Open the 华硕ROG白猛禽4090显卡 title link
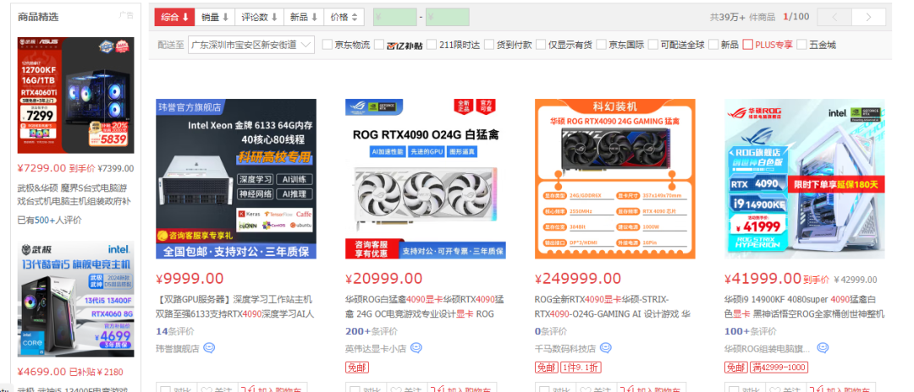This screenshot has width=914, height=392. [424, 307]
